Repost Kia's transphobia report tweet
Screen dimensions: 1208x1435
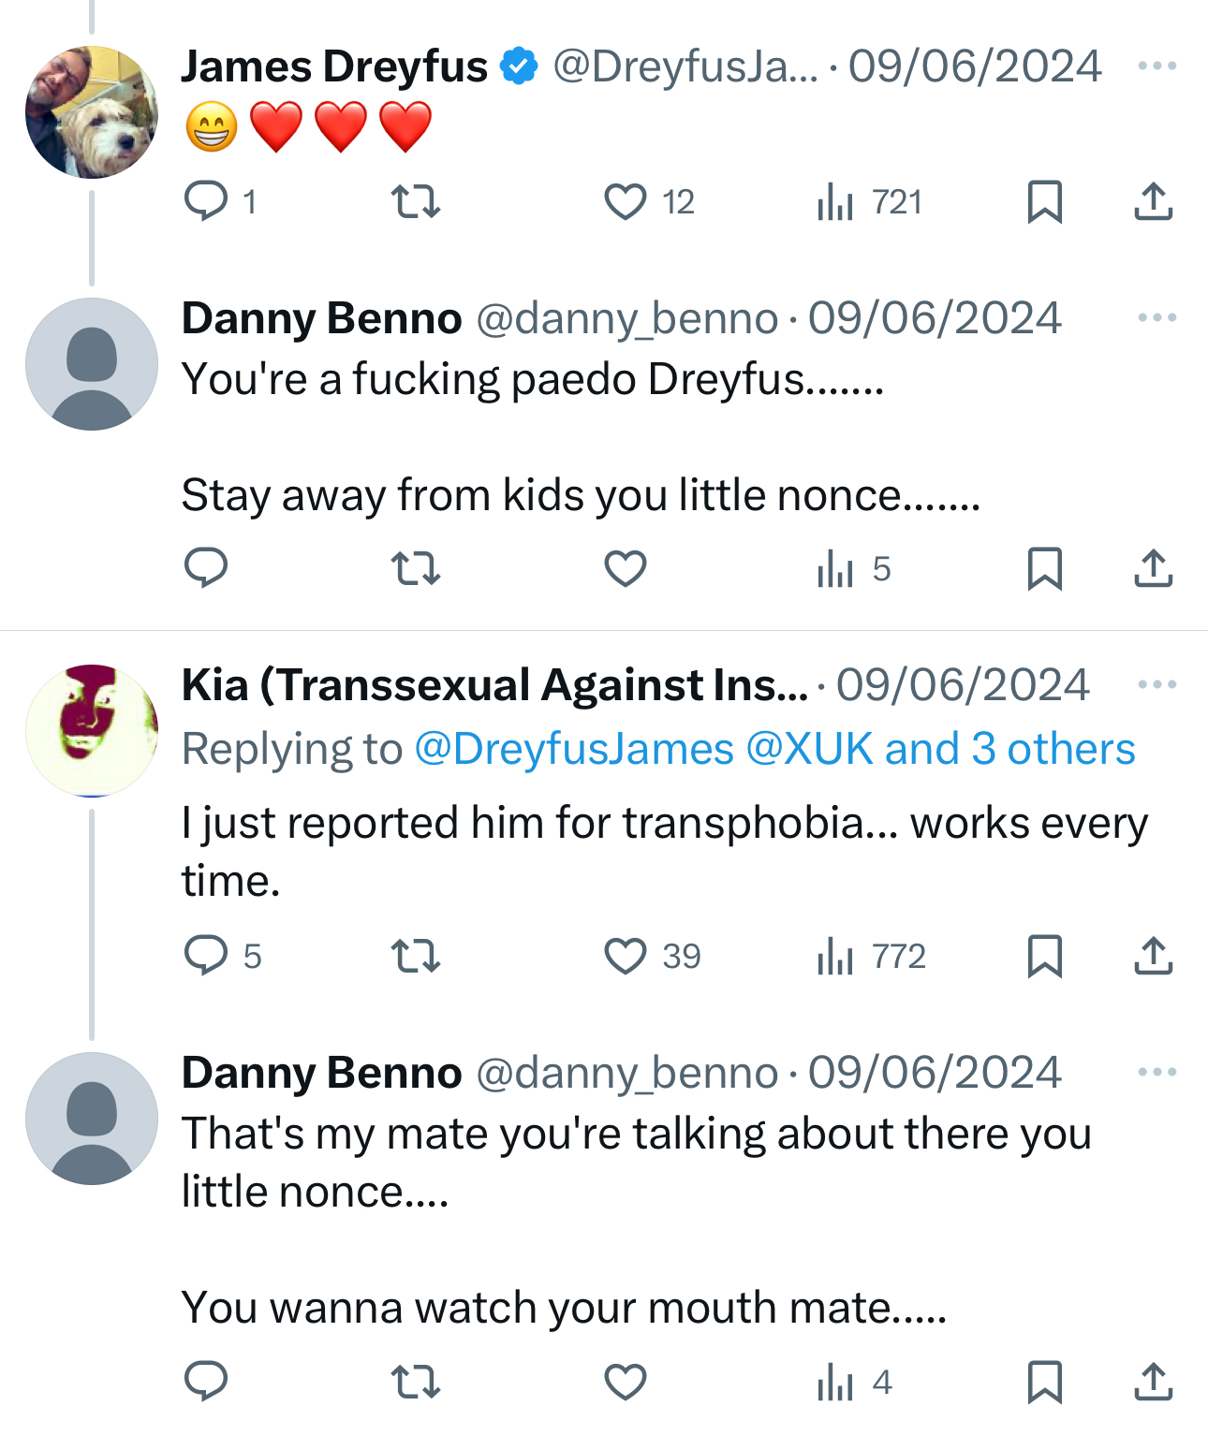click(415, 956)
